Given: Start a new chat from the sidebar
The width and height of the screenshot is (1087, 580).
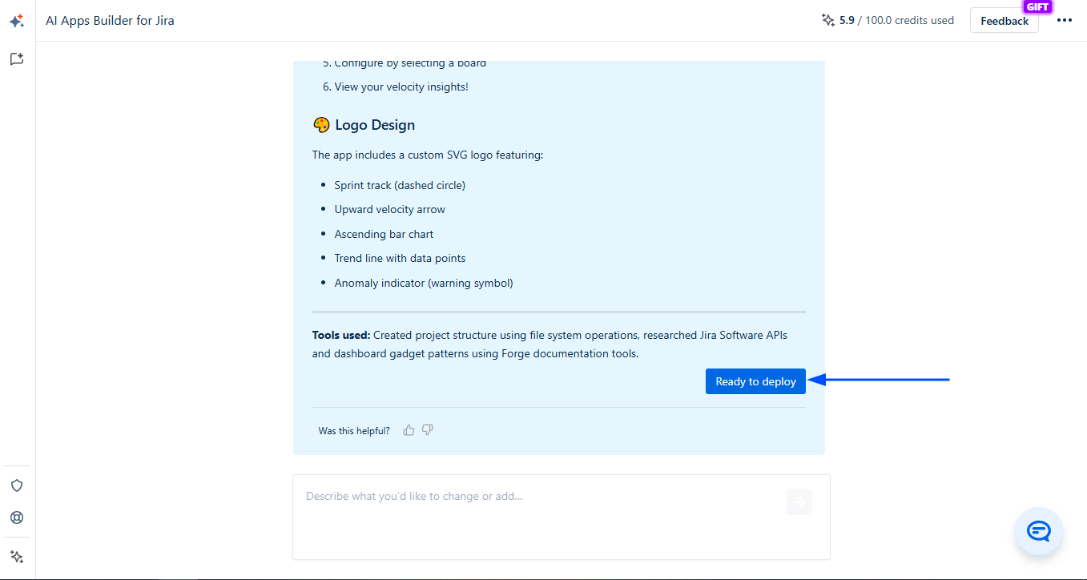Looking at the screenshot, I should click(17, 59).
